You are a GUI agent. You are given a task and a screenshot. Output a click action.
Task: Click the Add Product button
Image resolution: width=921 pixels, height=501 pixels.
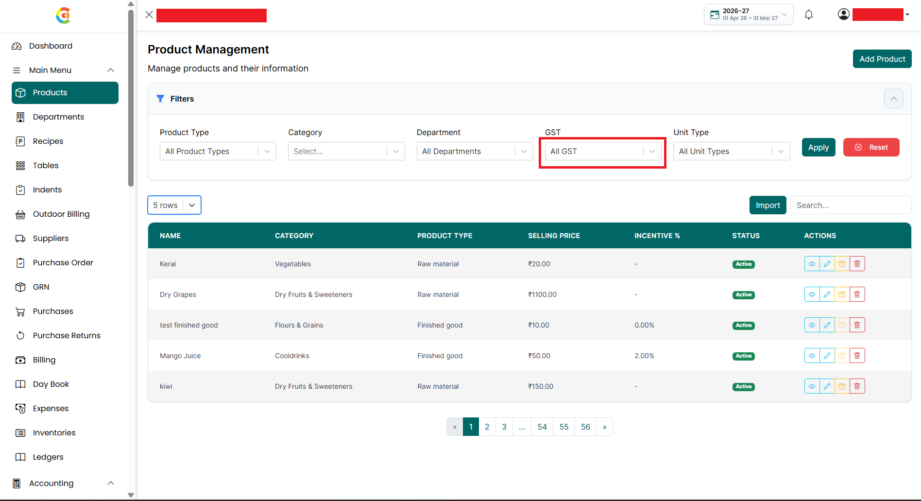coord(882,59)
